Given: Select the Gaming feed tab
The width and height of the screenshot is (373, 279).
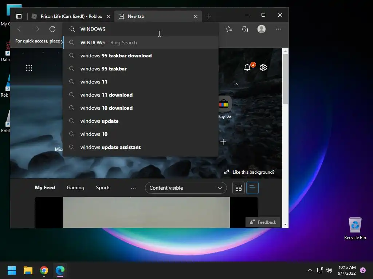Looking at the screenshot, I should [75, 187].
